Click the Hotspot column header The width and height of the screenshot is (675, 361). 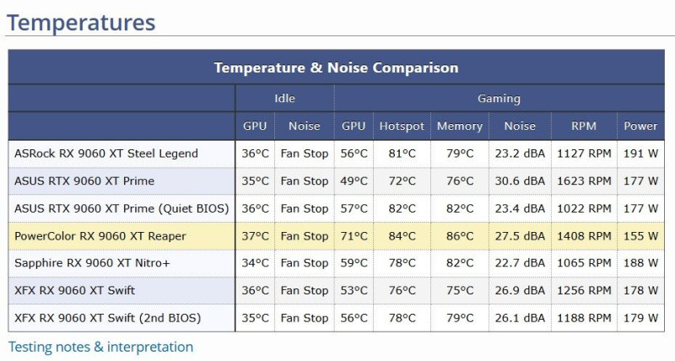(x=402, y=126)
